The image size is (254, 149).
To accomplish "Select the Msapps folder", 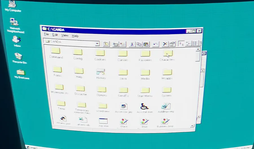I will point(167,74).
